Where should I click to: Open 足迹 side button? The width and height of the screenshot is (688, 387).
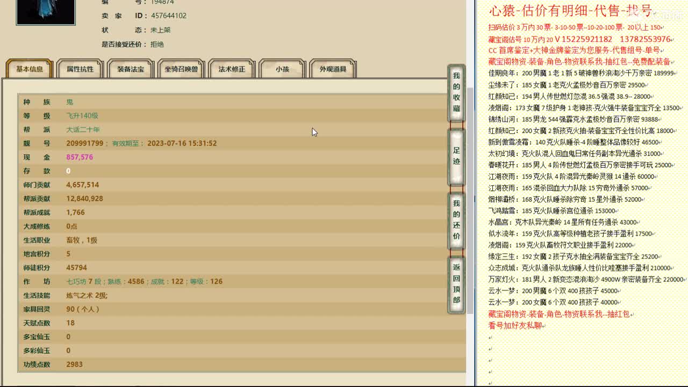coord(456,156)
